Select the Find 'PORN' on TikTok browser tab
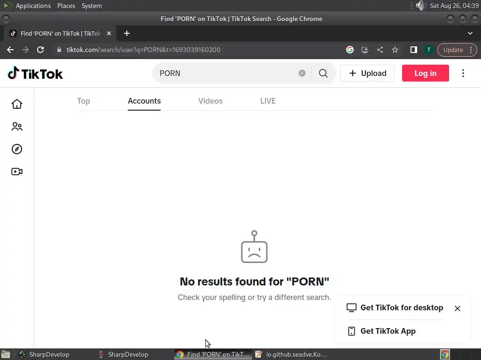 60,33
